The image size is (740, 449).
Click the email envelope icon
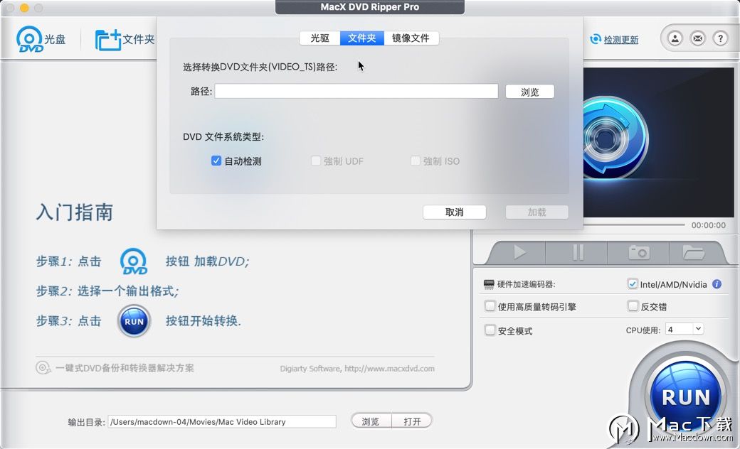697,38
